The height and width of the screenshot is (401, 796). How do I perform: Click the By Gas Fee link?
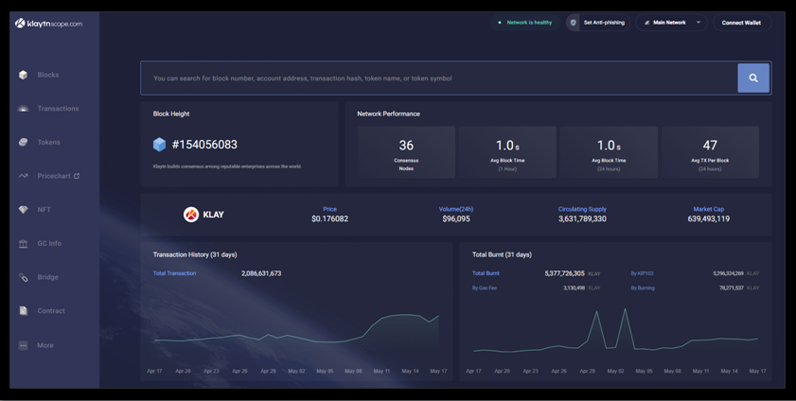point(485,288)
